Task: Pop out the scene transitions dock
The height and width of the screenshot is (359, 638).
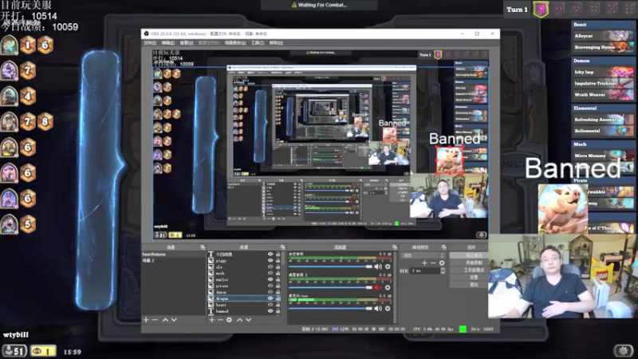Action: click(x=443, y=247)
